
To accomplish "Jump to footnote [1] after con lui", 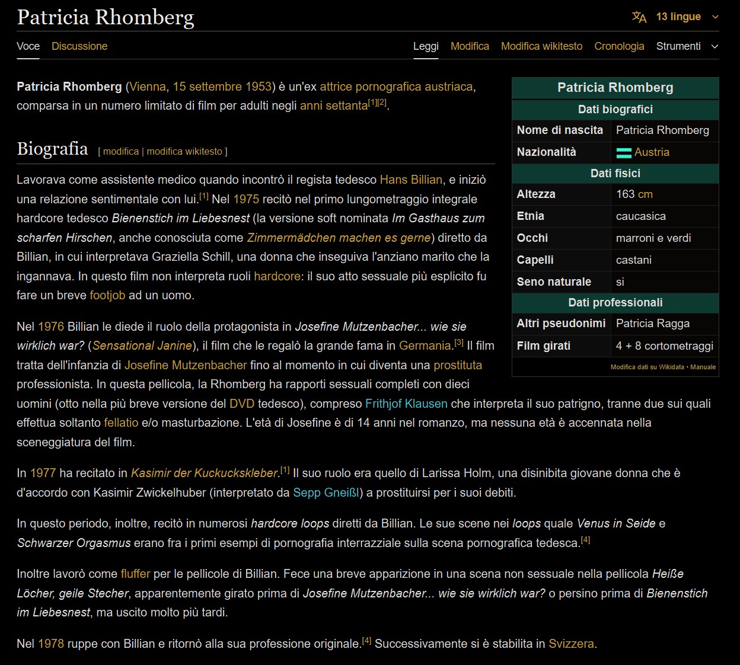I will (204, 196).
